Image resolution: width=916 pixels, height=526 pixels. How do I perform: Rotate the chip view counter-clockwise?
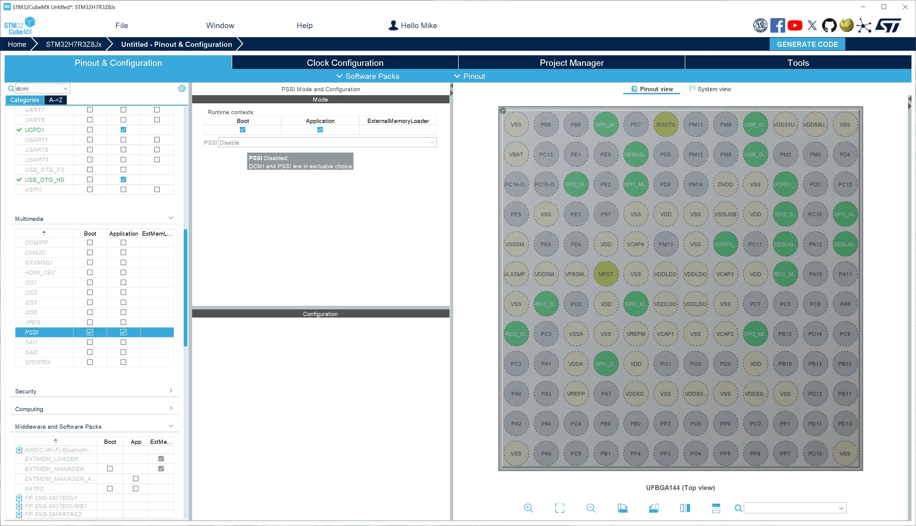654,508
